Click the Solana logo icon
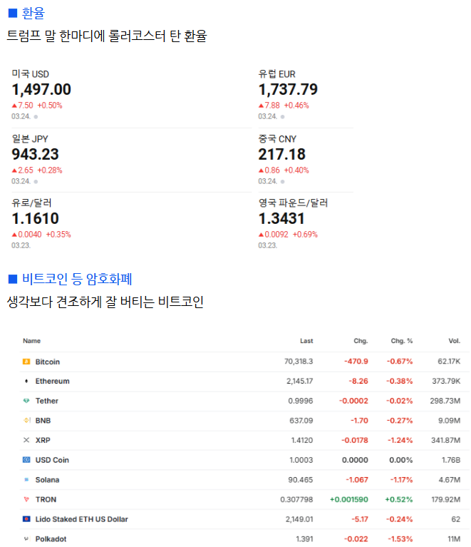Image resolution: width=471 pixels, height=547 pixels. coord(27,480)
